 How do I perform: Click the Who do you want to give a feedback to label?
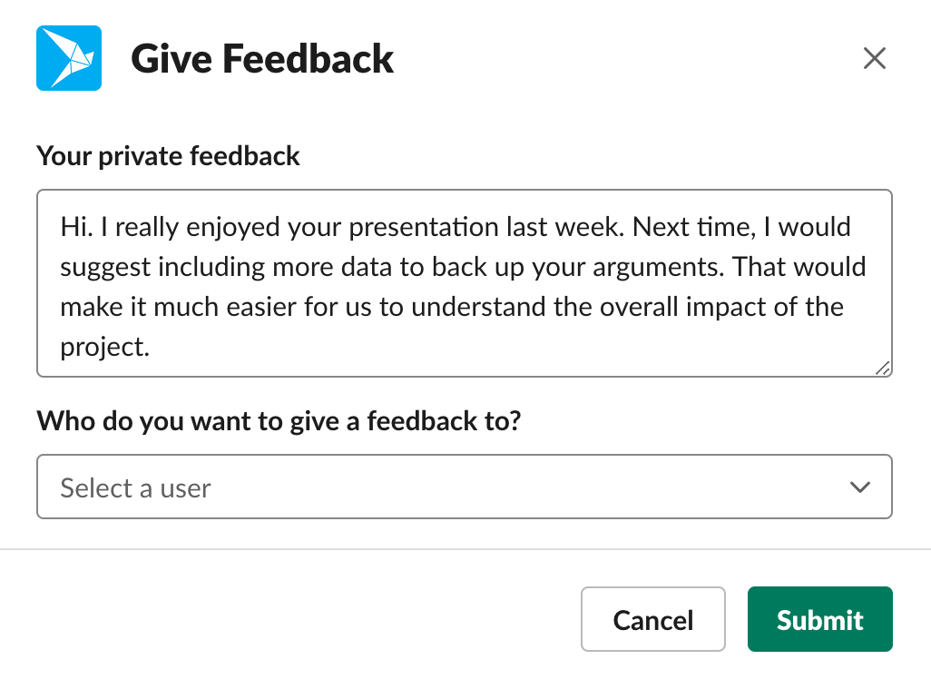pos(279,421)
